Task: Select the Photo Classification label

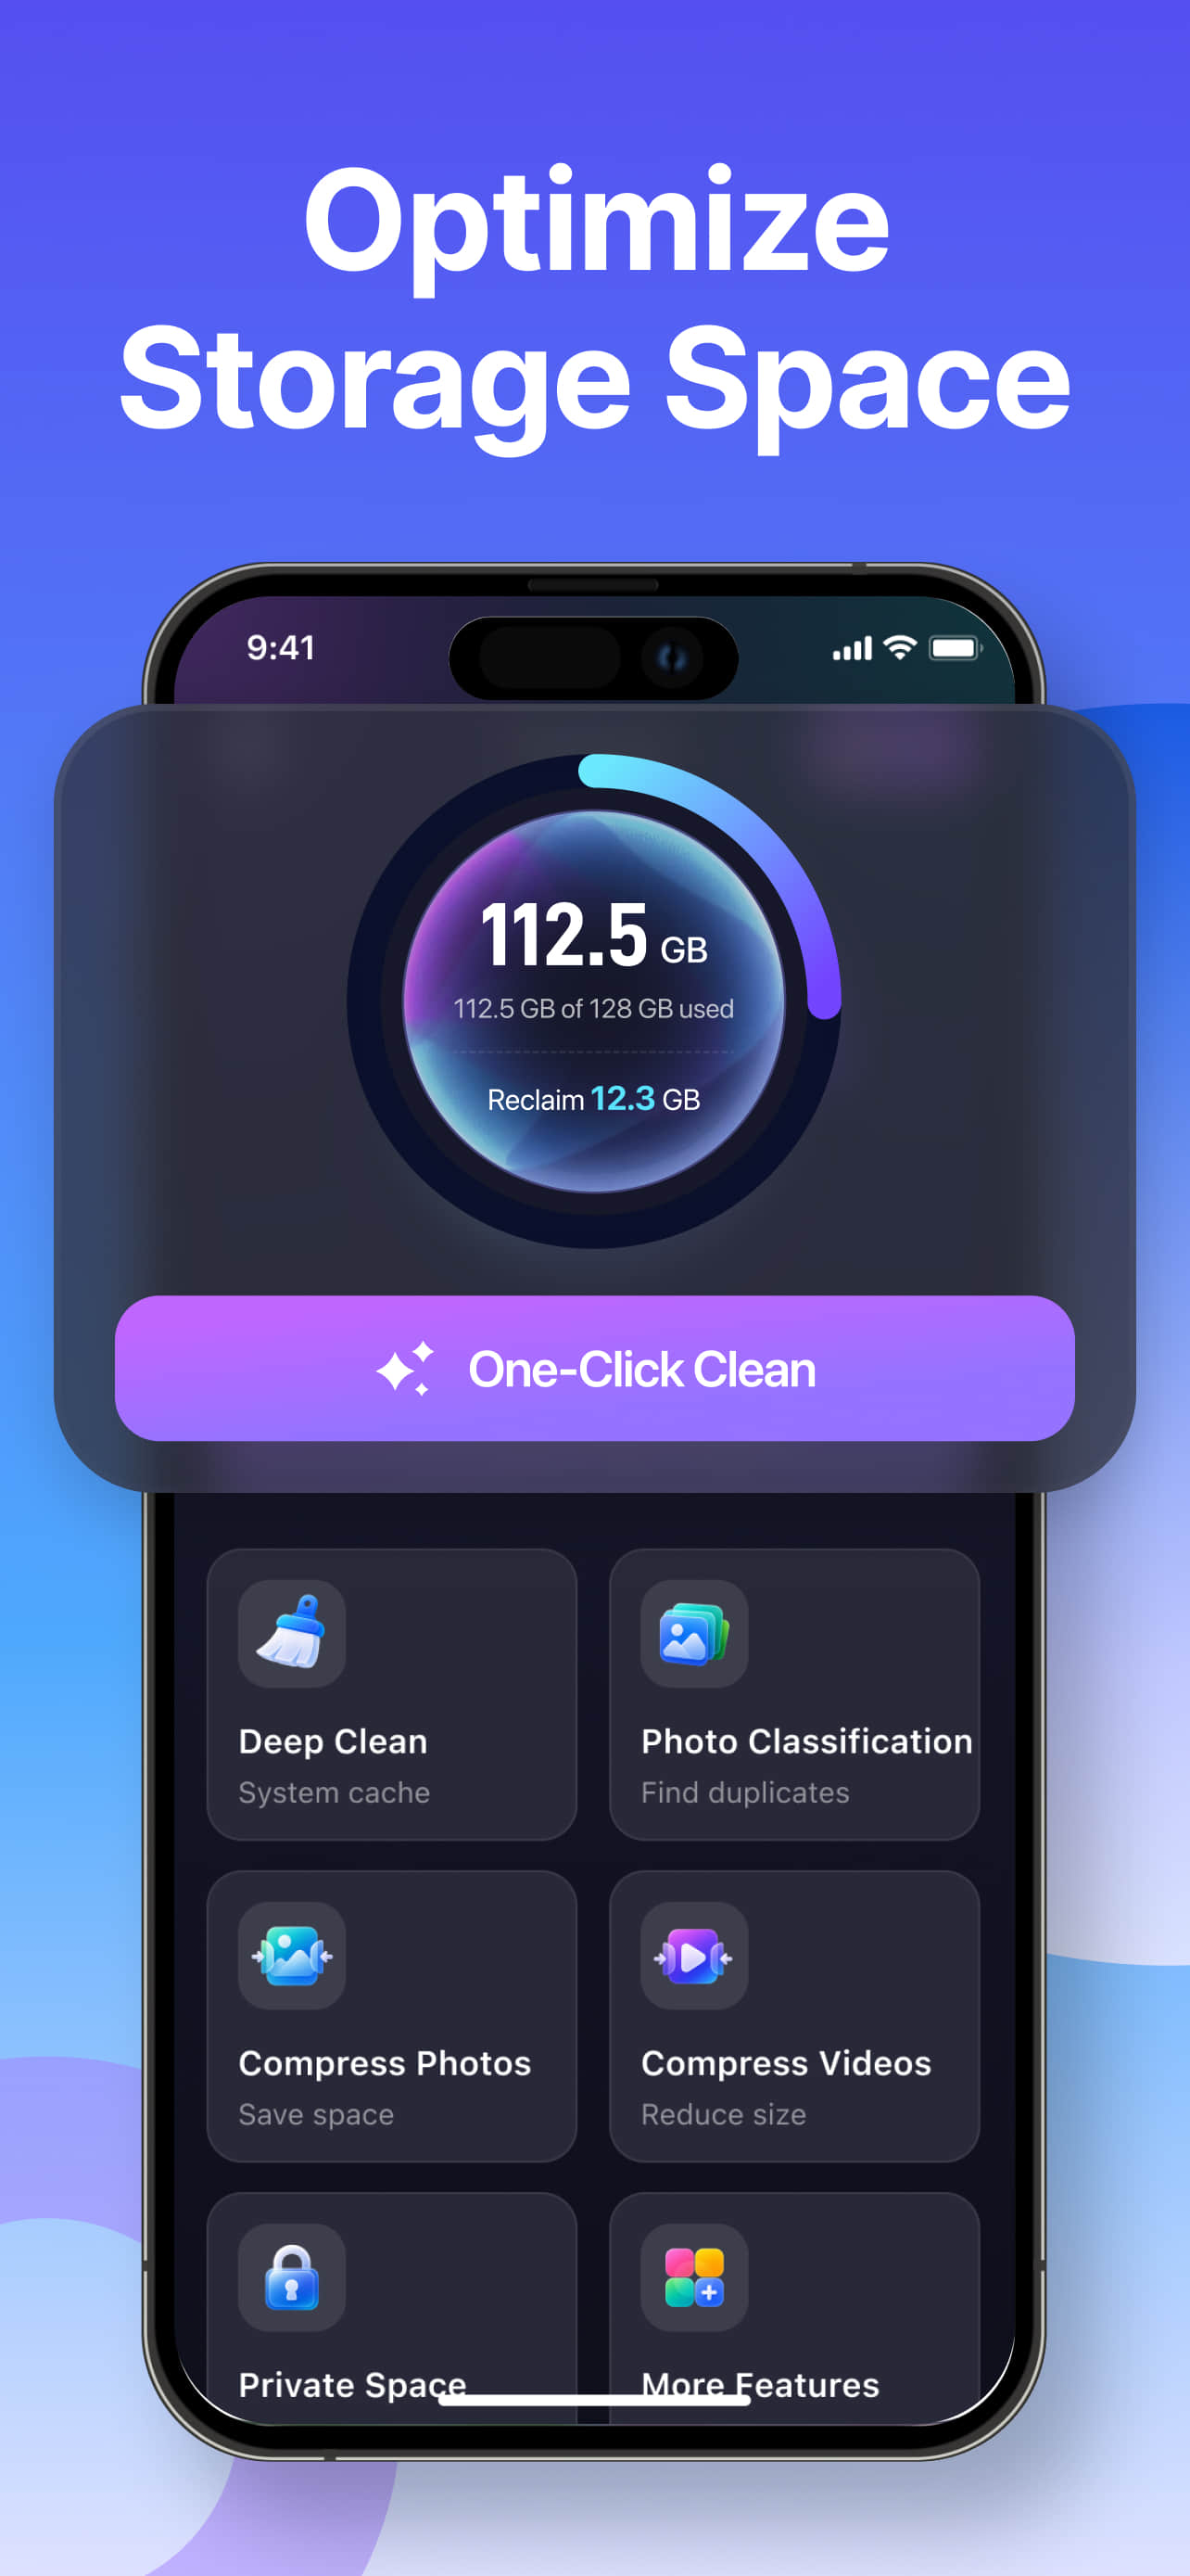Action: pyautogui.click(x=806, y=1742)
